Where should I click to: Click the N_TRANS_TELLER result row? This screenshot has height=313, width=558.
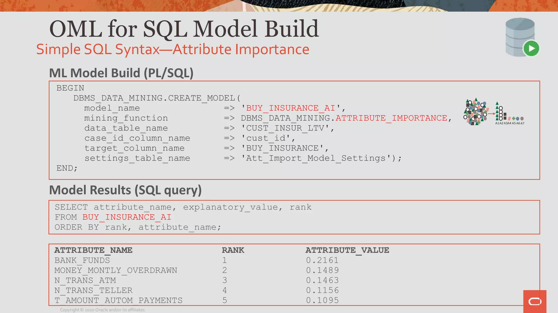tap(93, 290)
